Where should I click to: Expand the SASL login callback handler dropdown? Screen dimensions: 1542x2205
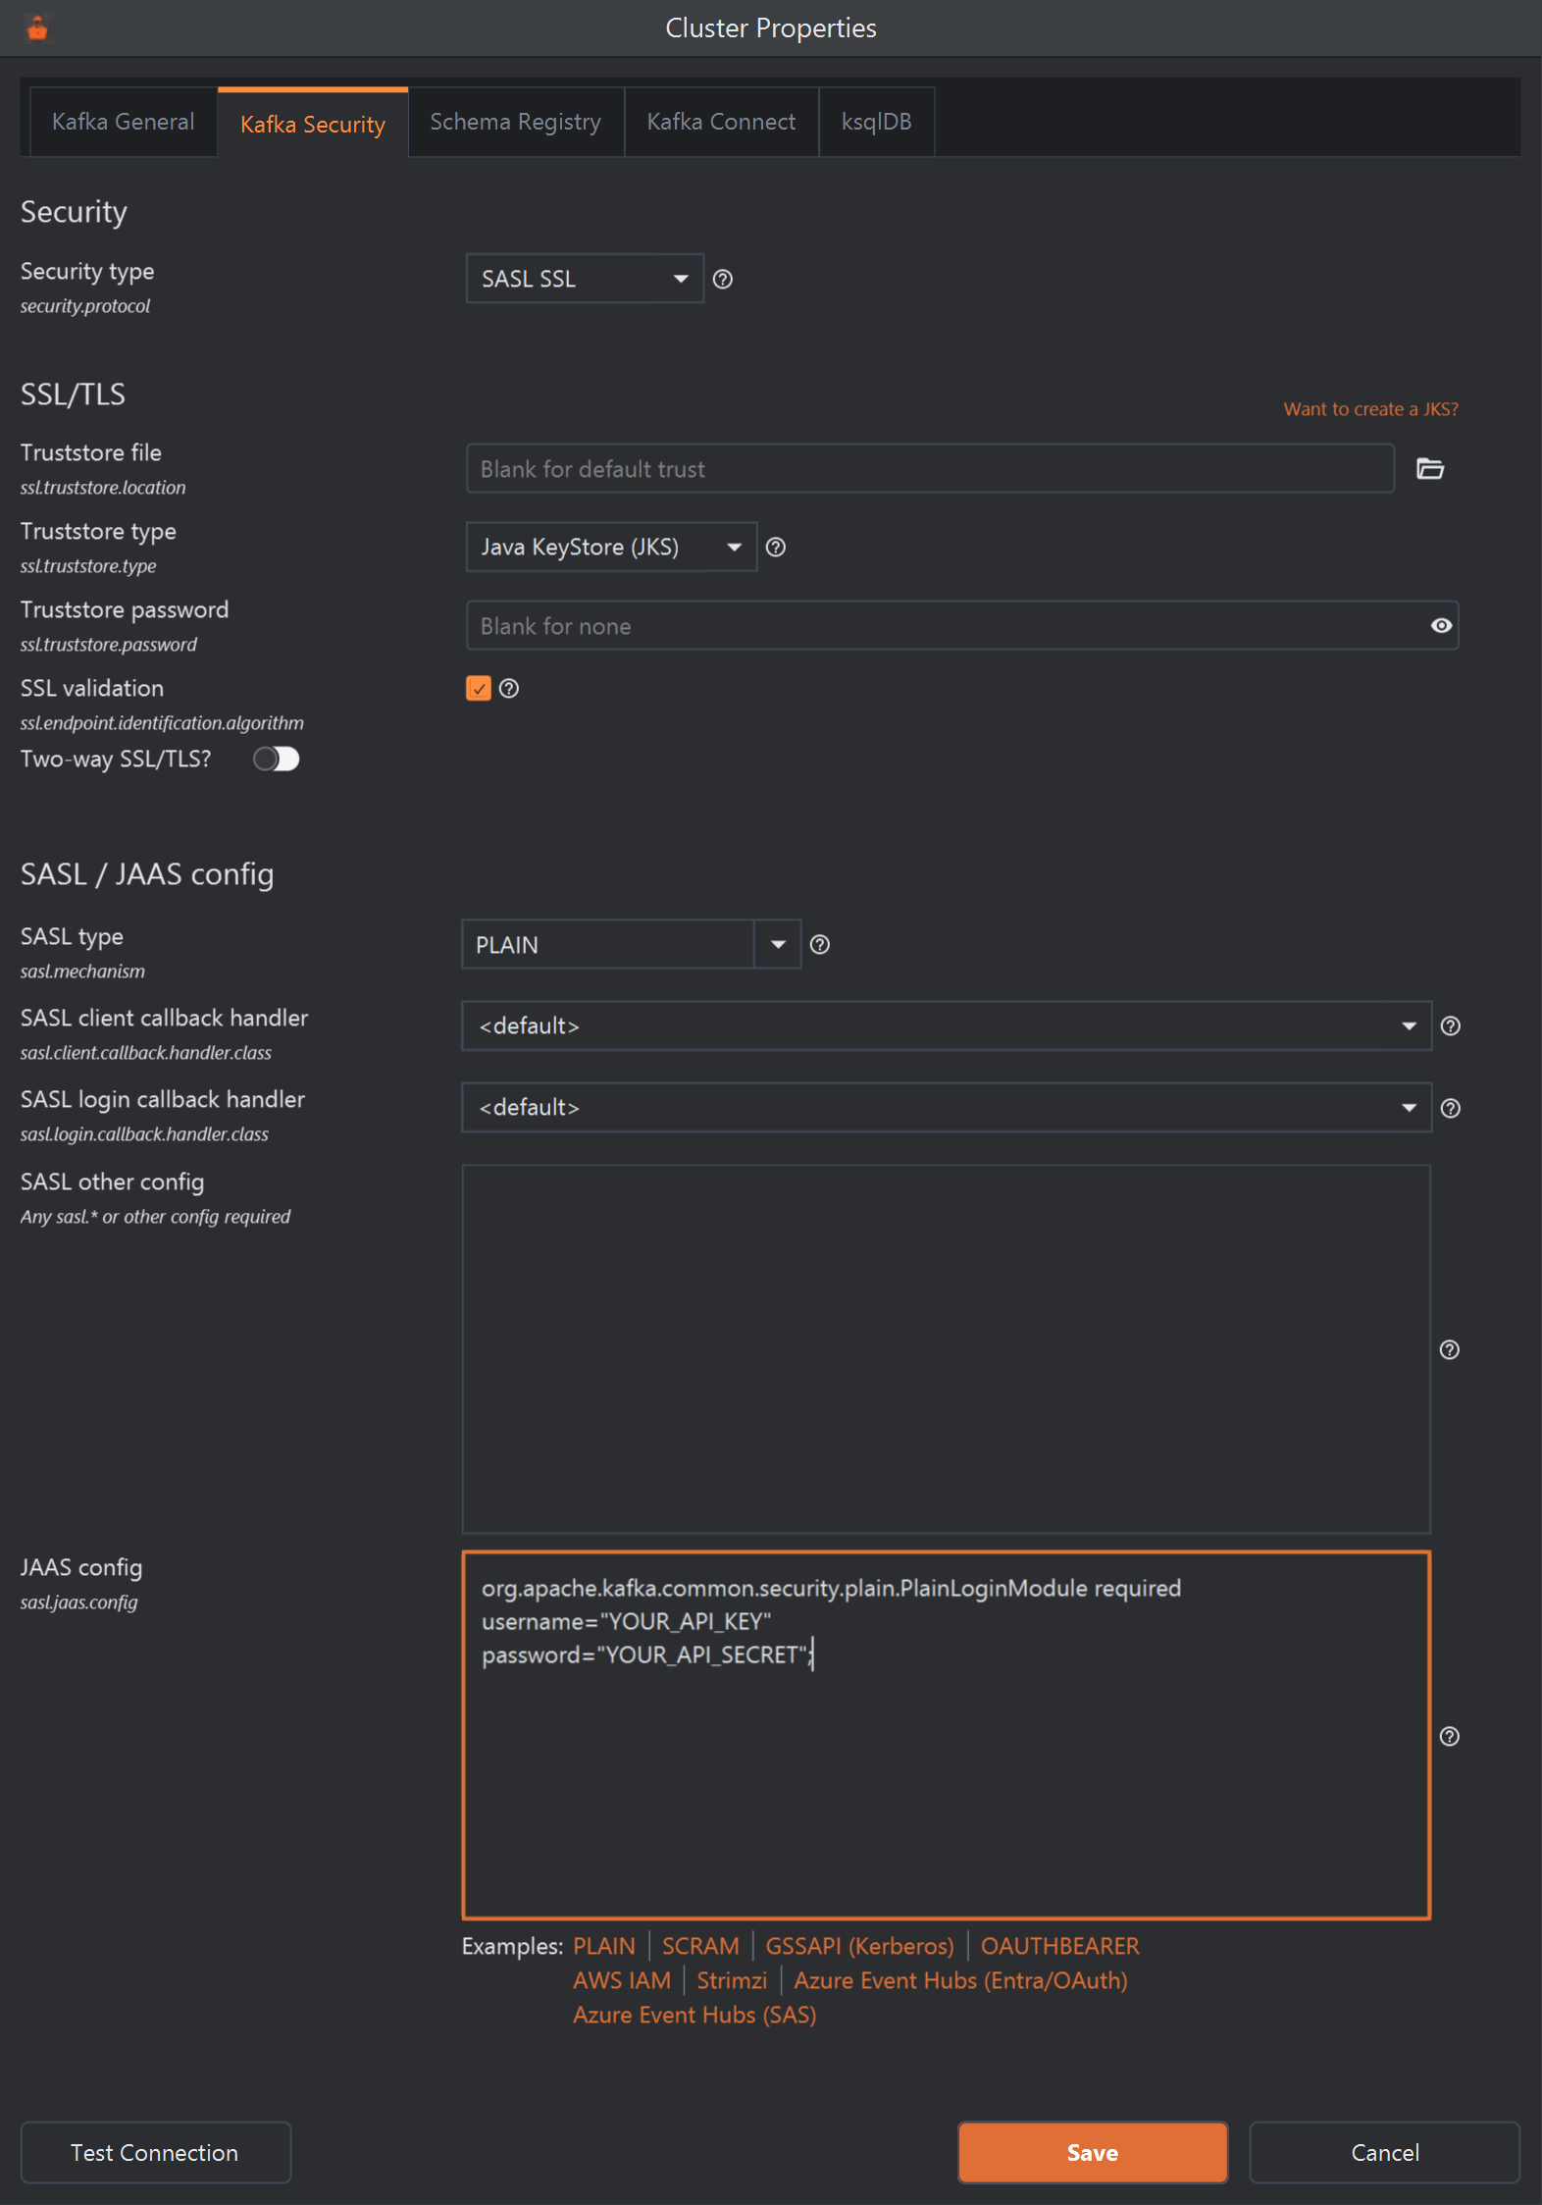point(947,1108)
